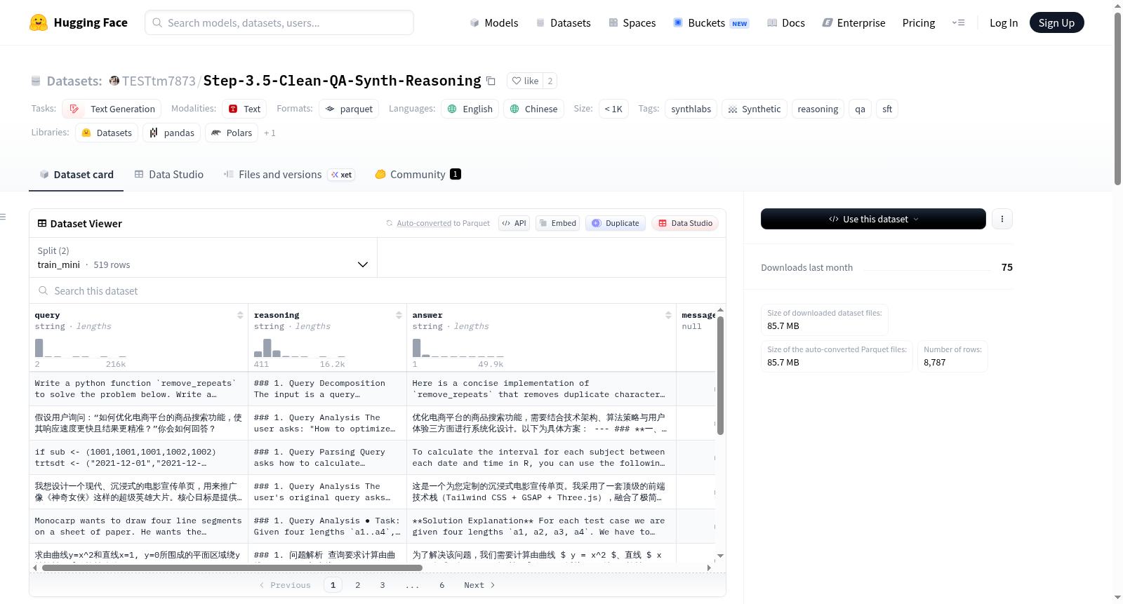Select the Datasets library tag
This screenshot has height=604, width=1123.
coord(107,133)
